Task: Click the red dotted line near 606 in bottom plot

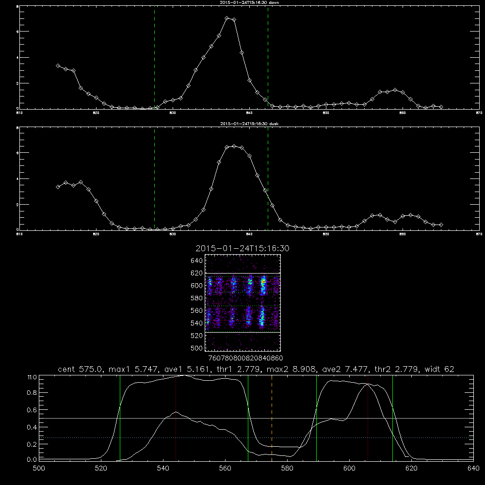Action: coord(368,418)
